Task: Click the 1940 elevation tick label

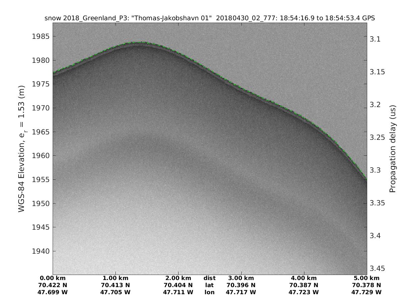Action: pyautogui.click(x=40, y=251)
